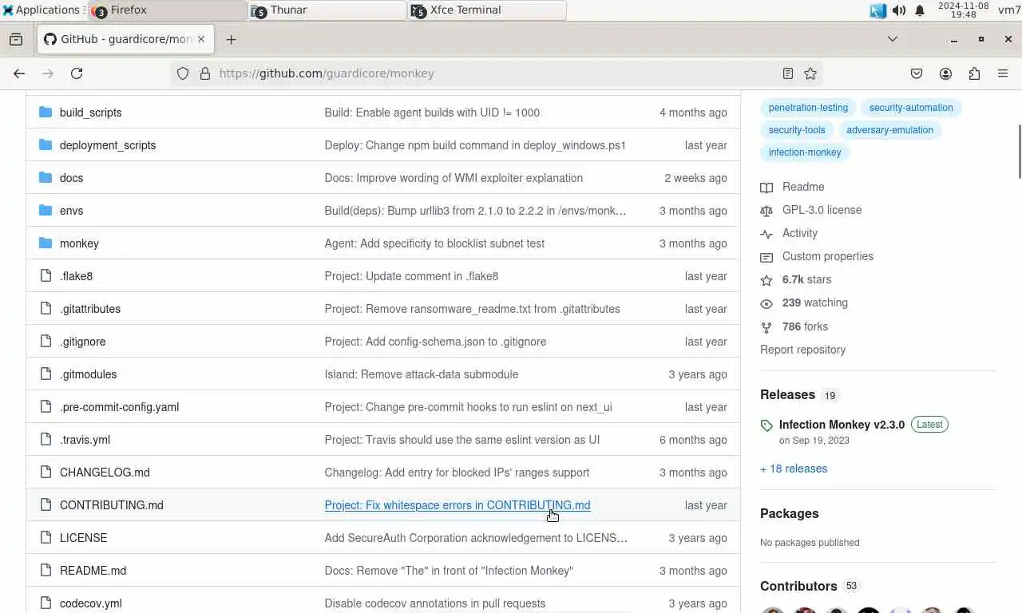Click the build_scripts folder icon
The height and width of the screenshot is (613, 1022).
[46, 113]
